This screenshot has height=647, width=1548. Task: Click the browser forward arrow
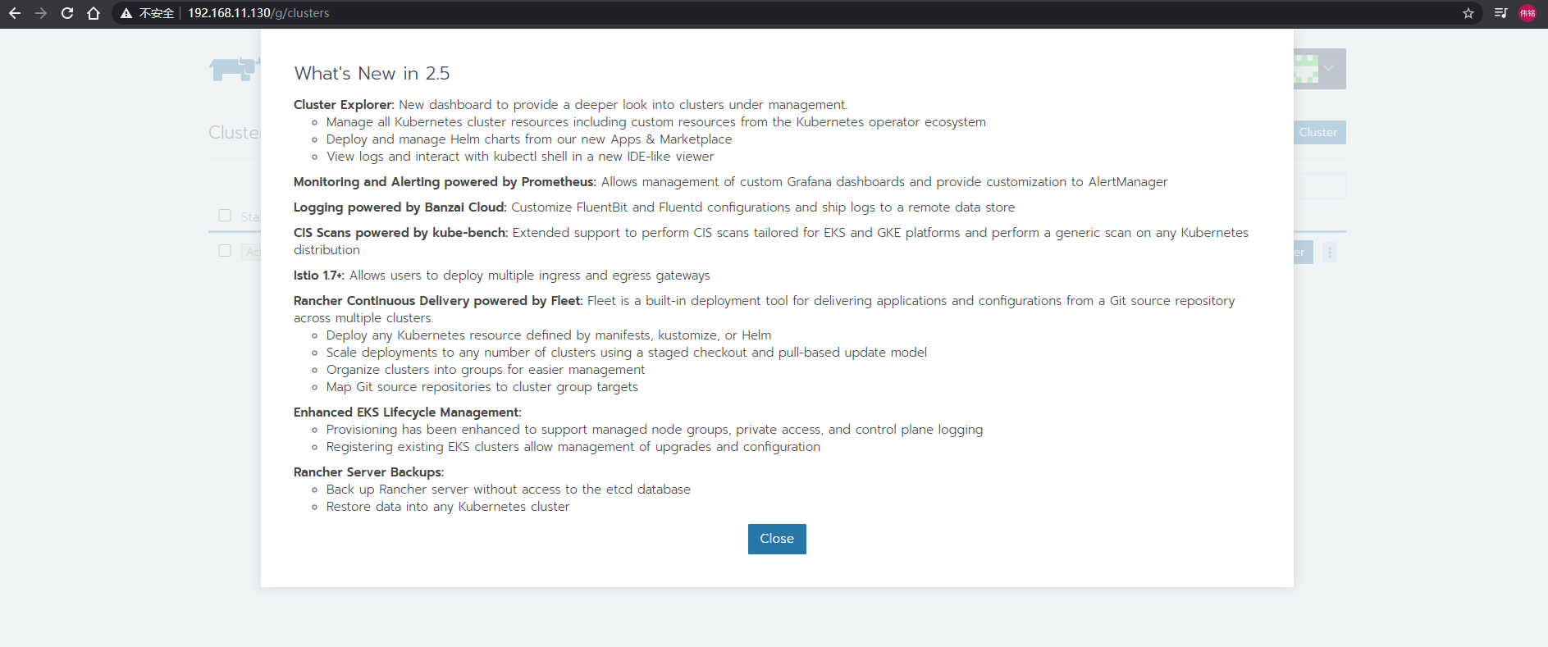point(41,13)
